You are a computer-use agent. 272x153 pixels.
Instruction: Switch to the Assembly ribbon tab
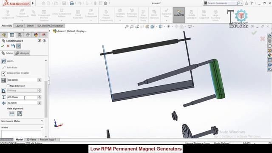[7, 25]
